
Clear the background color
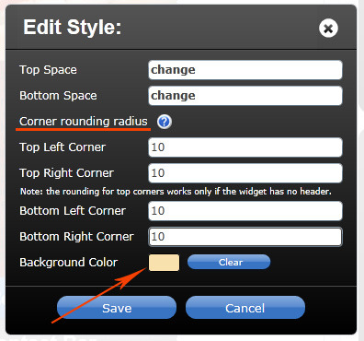229,262
